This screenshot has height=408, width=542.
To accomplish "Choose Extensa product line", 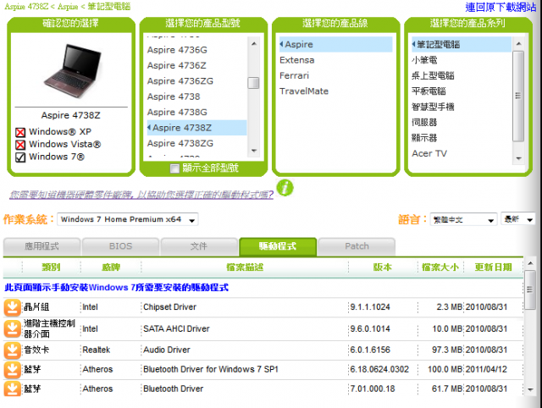I will click(297, 60).
